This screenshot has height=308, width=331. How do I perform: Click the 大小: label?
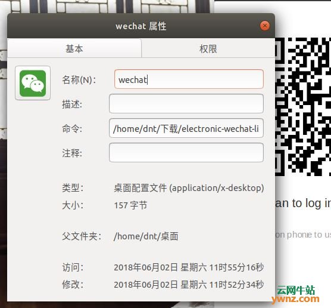(73, 205)
